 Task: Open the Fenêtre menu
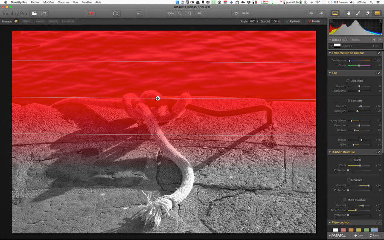[87, 2]
